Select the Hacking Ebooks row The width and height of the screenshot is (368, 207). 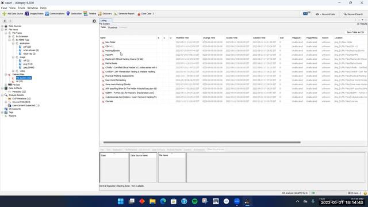point(233,51)
